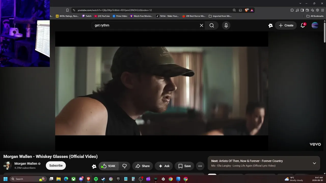Clear the YouTube search box text
Screen dimensions: 326x183
(x=201, y=25)
